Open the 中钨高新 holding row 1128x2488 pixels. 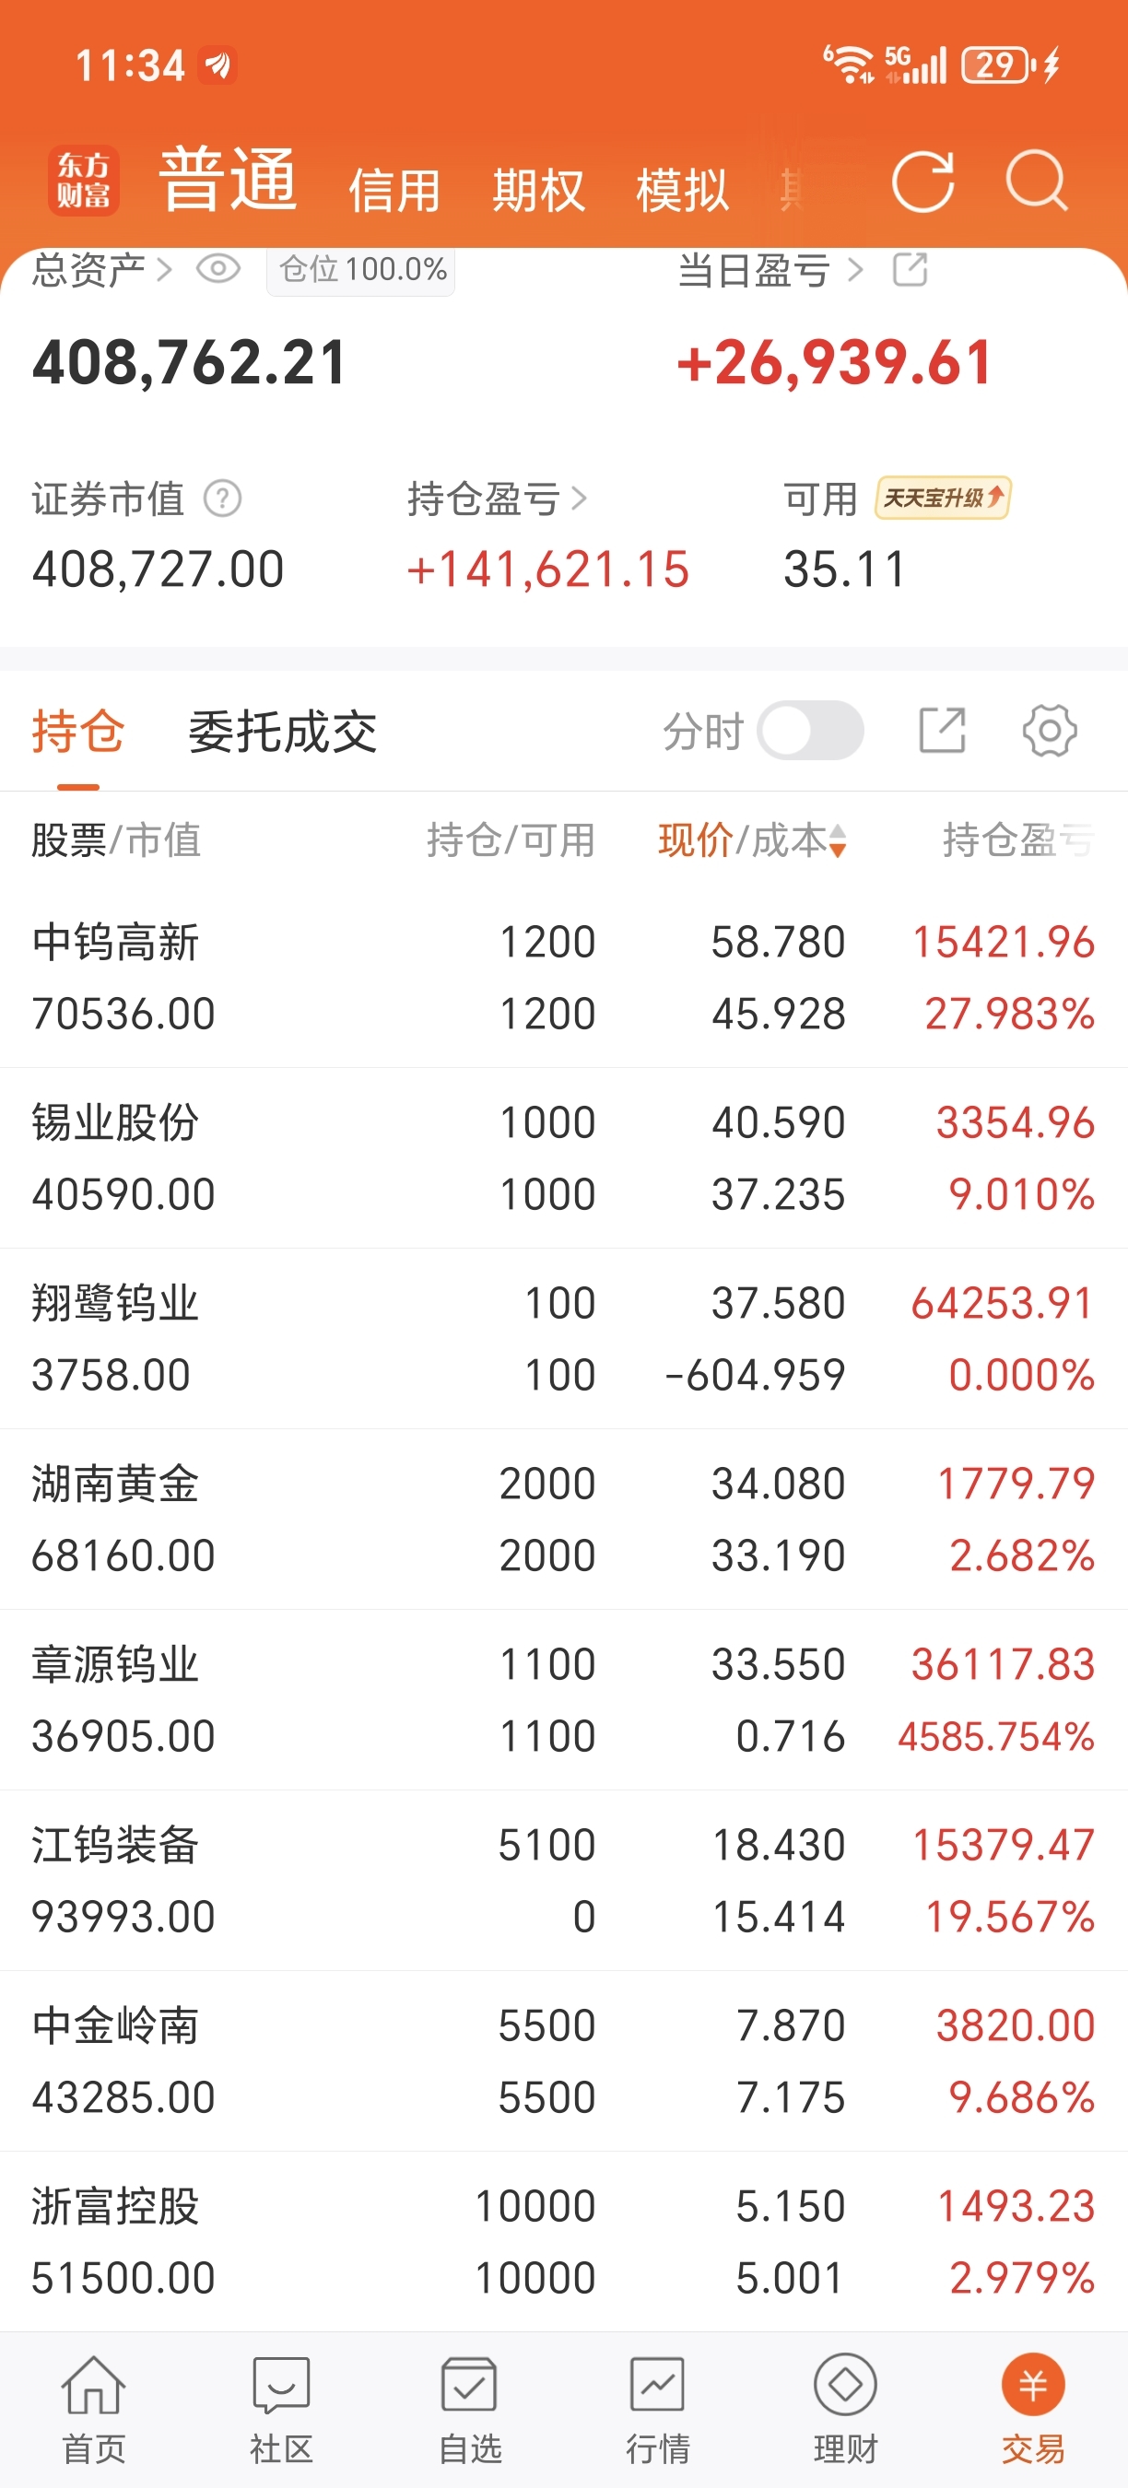pos(564,978)
